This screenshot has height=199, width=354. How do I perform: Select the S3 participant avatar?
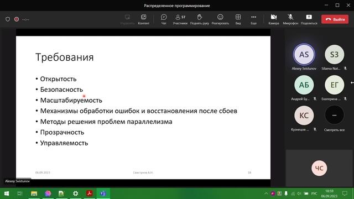pyautogui.click(x=334, y=54)
